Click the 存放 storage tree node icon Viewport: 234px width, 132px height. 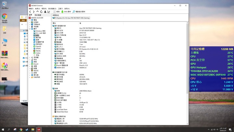(x=32, y=60)
